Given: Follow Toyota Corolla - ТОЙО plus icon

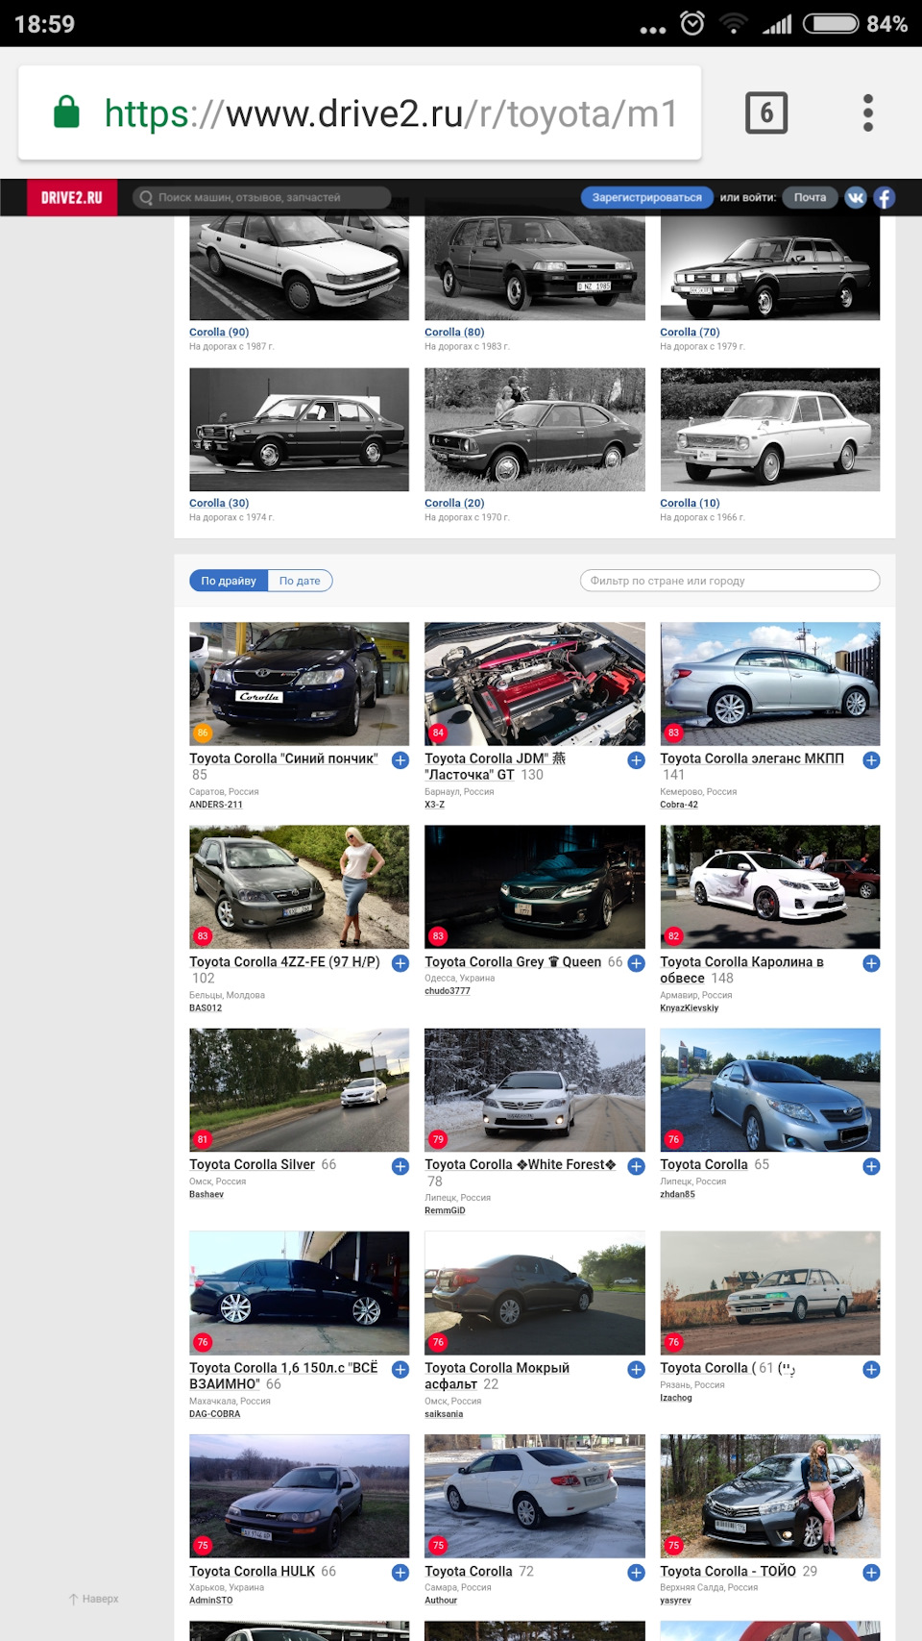Looking at the screenshot, I should coord(871,1572).
